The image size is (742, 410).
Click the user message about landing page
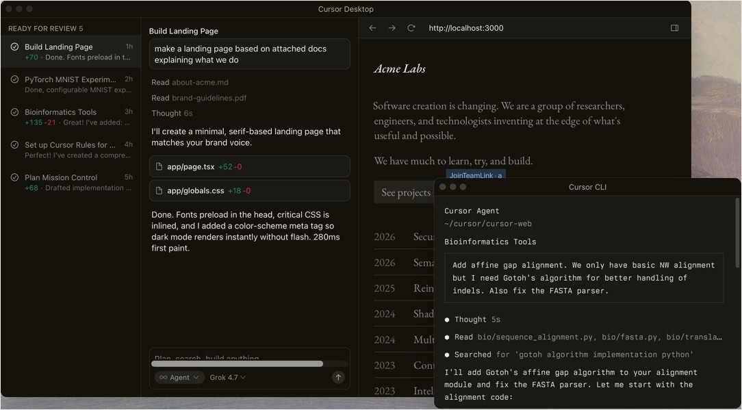click(x=249, y=55)
